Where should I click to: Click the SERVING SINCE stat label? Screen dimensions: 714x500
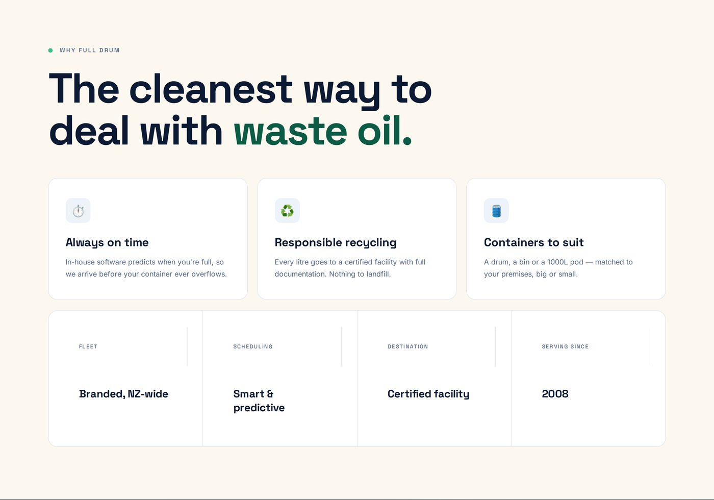565,346
